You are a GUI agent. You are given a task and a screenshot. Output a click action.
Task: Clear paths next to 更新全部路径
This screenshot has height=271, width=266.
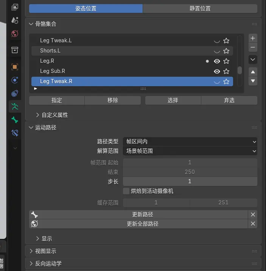pos(253,224)
